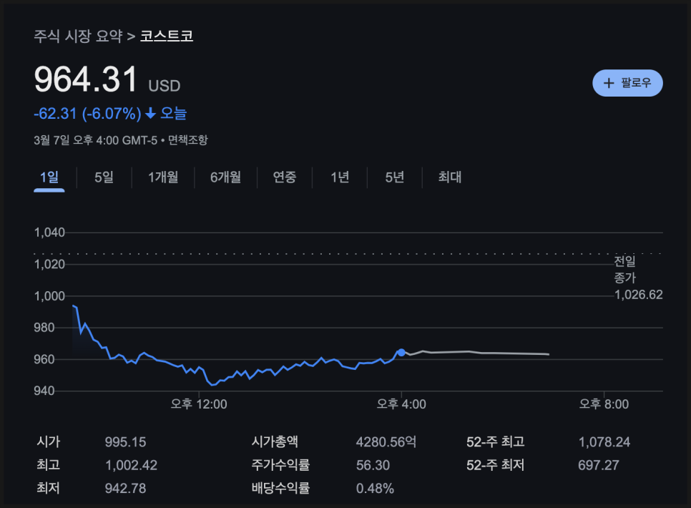This screenshot has width=691, height=508.
Task: Select the 6개월 range tab
Action: tap(225, 177)
